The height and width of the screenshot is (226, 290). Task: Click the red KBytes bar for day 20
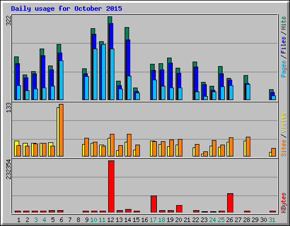click(179, 209)
